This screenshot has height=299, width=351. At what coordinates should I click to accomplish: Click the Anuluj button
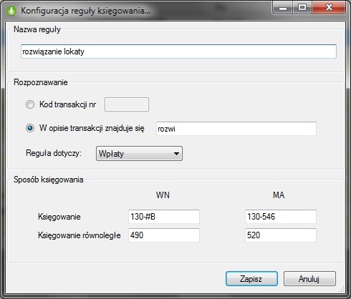(x=309, y=278)
